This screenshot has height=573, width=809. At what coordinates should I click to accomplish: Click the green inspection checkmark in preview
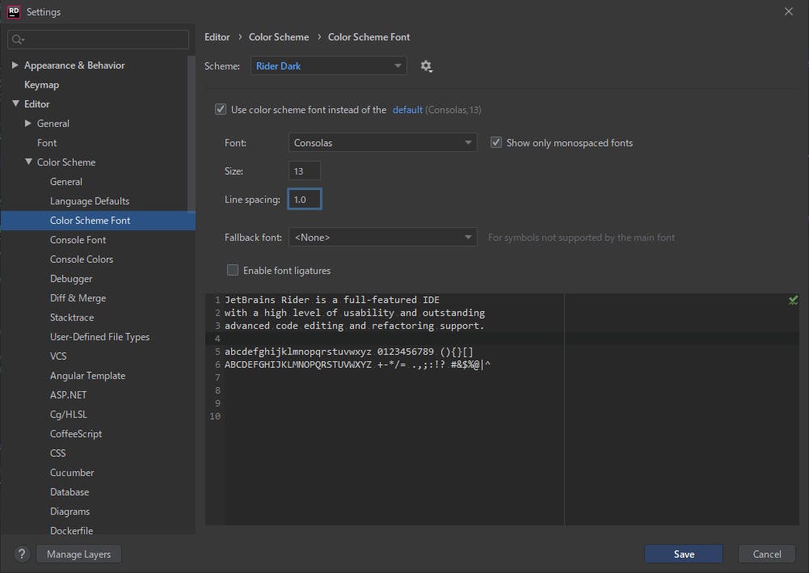[x=793, y=300]
